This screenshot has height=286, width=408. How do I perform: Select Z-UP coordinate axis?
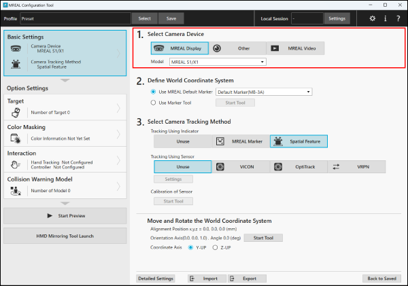pyautogui.click(x=215, y=247)
